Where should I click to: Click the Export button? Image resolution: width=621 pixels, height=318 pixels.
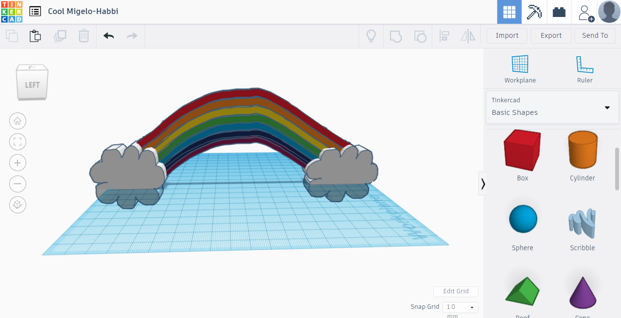click(x=551, y=35)
